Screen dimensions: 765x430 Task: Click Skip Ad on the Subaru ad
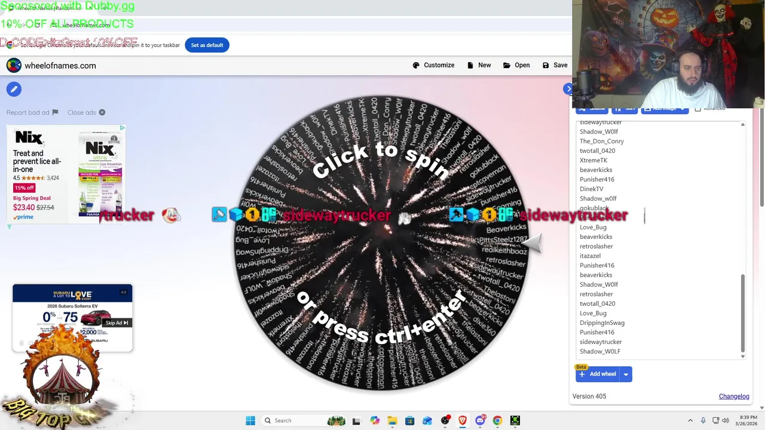tap(117, 322)
